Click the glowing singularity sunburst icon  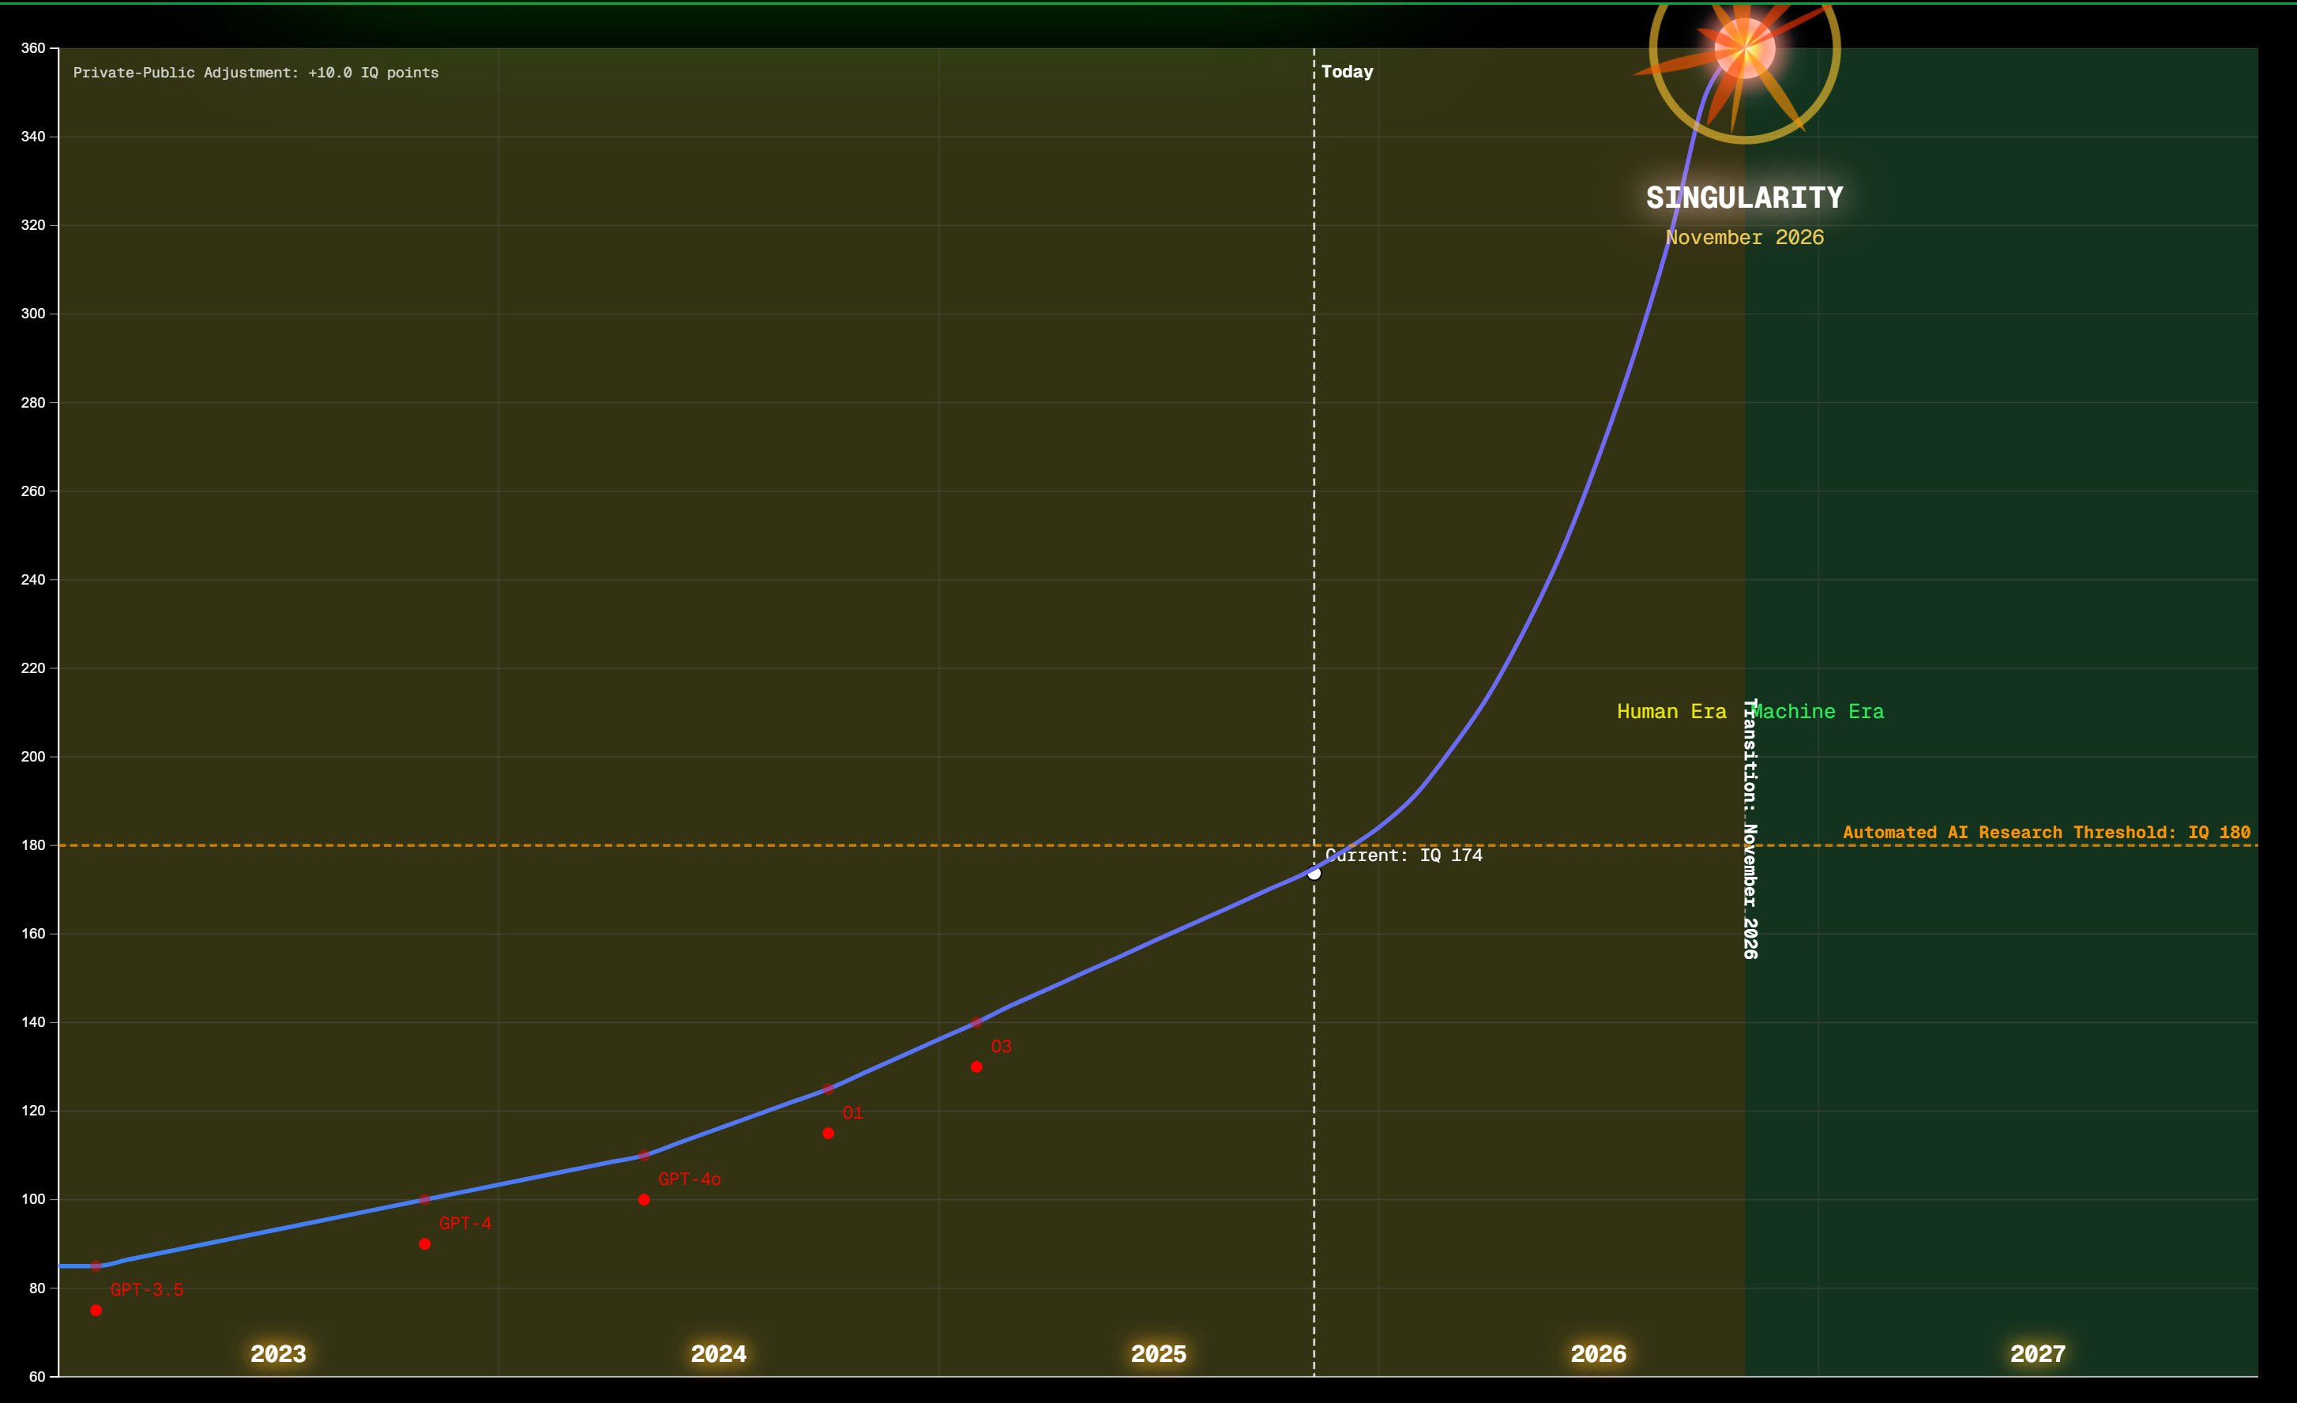[1744, 47]
